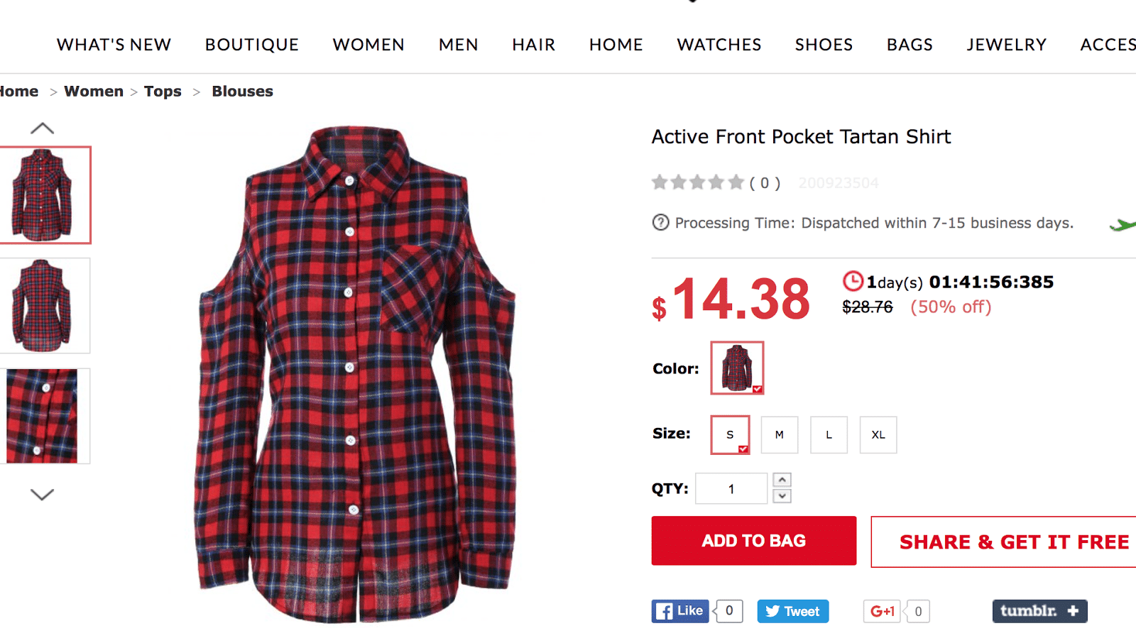Increase quantity with the up arrow
The width and height of the screenshot is (1136, 643).
(782, 480)
